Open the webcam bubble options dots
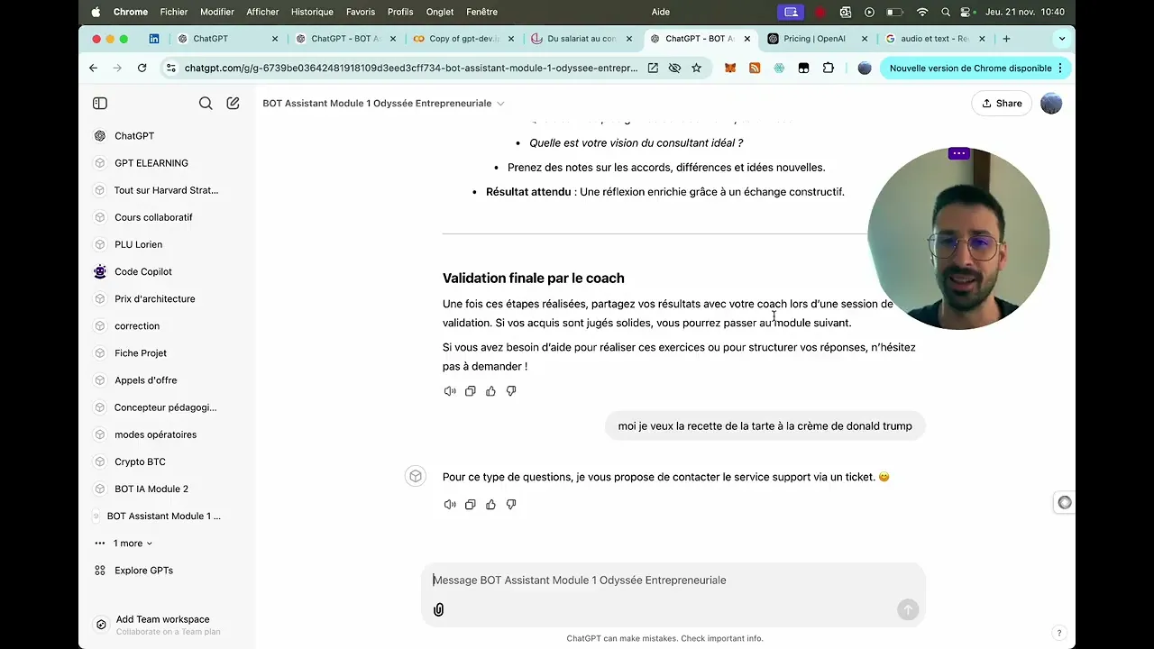 (958, 153)
